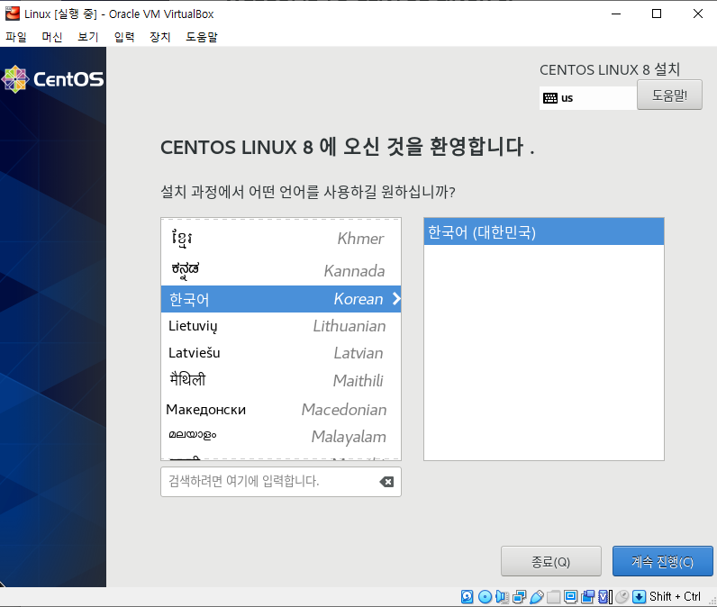This screenshot has width=717, height=607.
Task: Select 한국어 (대한민국) locale entry
Action: [x=544, y=231]
